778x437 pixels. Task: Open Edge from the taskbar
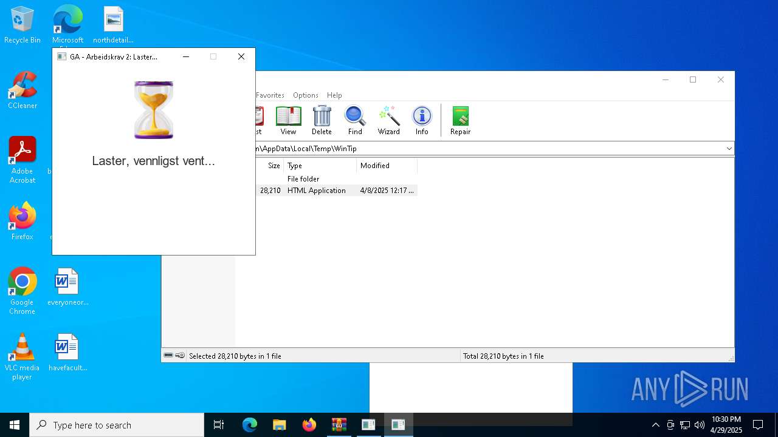pyautogui.click(x=250, y=425)
